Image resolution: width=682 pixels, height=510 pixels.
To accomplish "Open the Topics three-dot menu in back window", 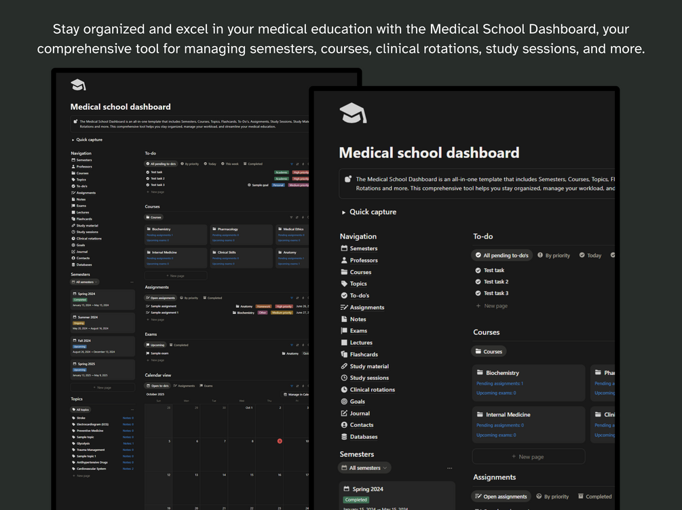I will point(132,410).
